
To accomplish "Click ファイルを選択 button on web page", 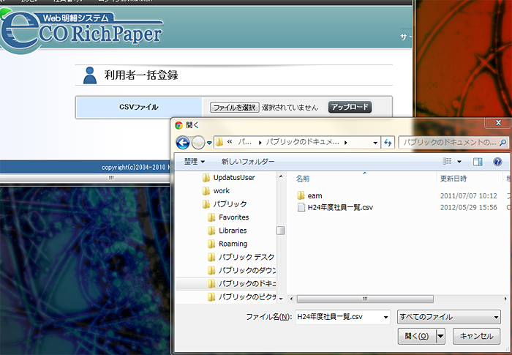I will [x=235, y=107].
